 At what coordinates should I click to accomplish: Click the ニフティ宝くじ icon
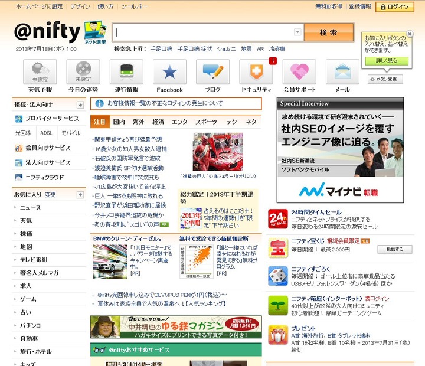pyautogui.click(x=278, y=248)
